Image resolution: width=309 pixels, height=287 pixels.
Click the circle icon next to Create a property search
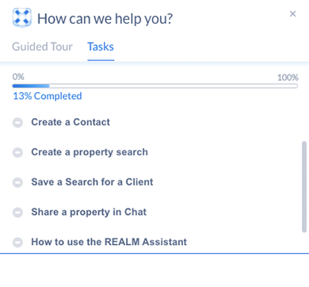point(17,152)
